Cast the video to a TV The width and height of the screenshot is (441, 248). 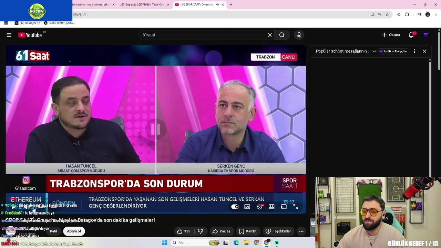click(284, 207)
